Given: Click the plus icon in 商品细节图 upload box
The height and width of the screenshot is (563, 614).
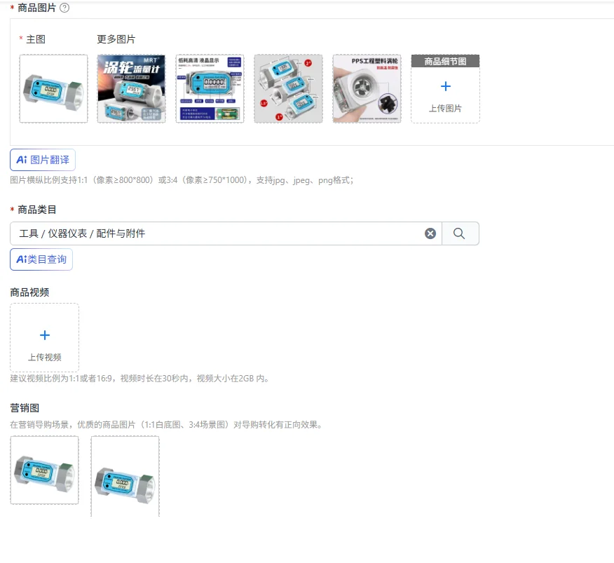Looking at the screenshot, I should pyautogui.click(x=446, y=86).
